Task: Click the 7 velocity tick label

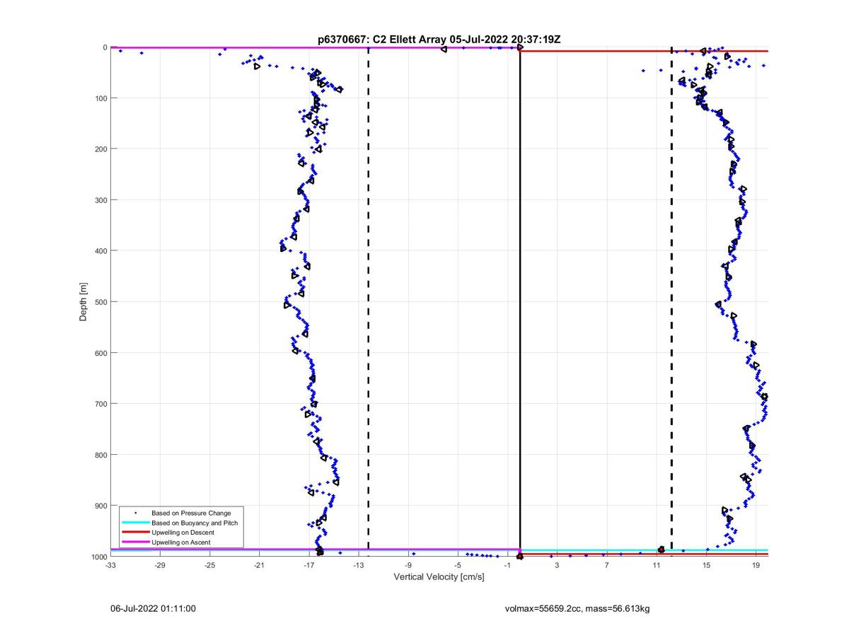Action: pyautogui.click(x=606, y=566)
